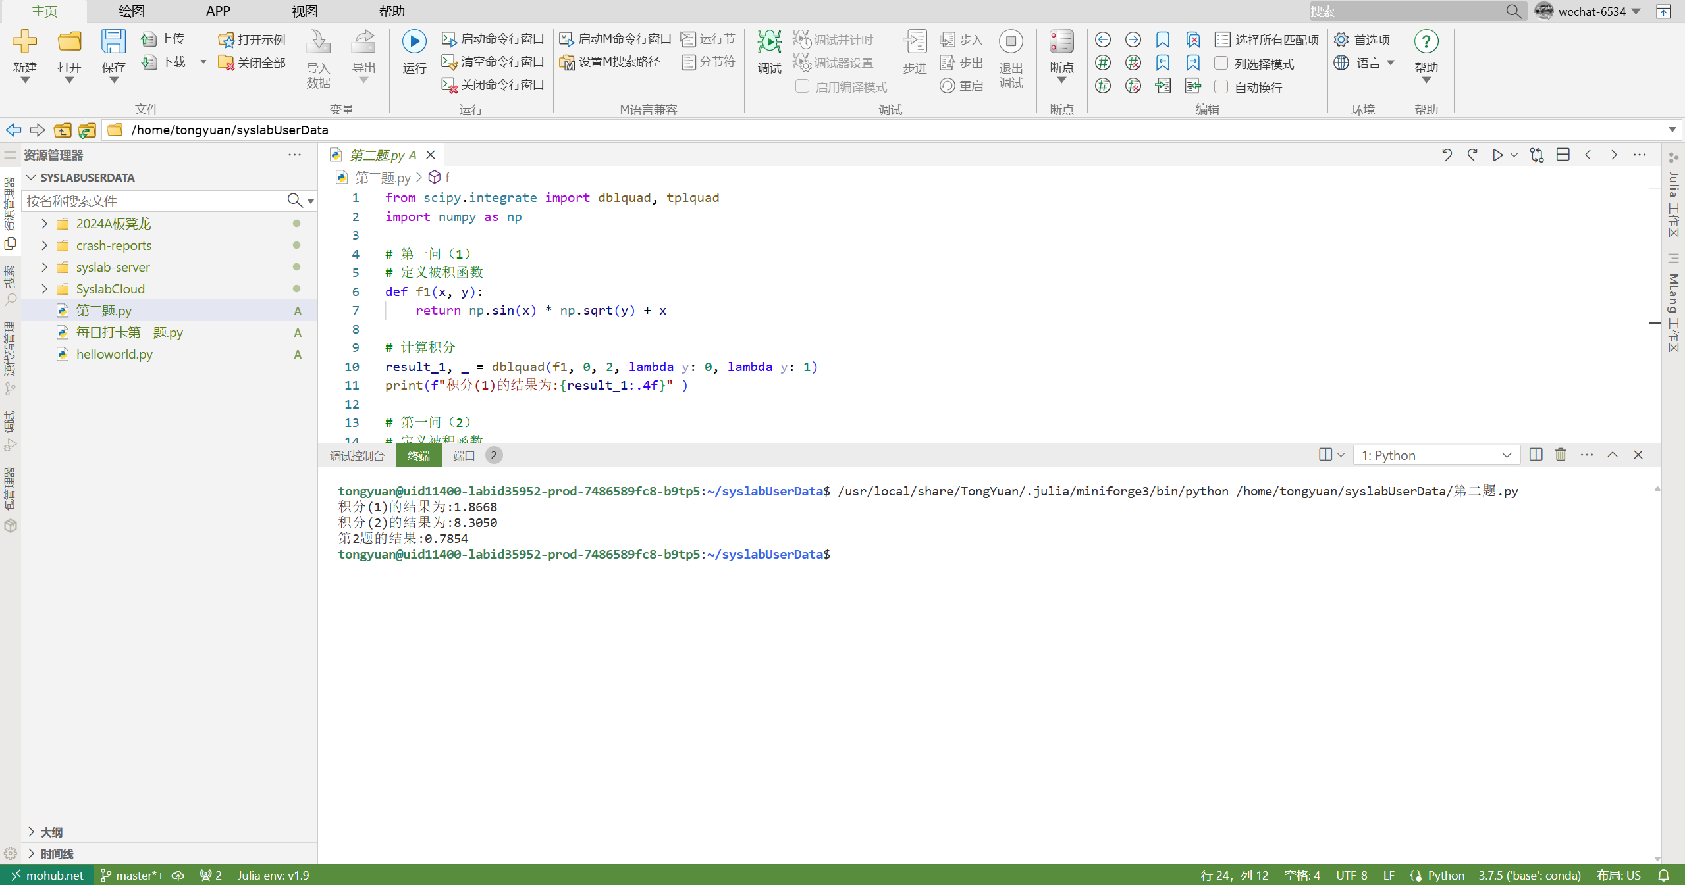Click the Breakpoint (断点) icon
This screenshot has width=1685, height=885.
1061,41
